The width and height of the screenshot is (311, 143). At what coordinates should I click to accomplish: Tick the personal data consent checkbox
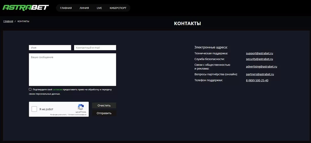pos(30,89)
